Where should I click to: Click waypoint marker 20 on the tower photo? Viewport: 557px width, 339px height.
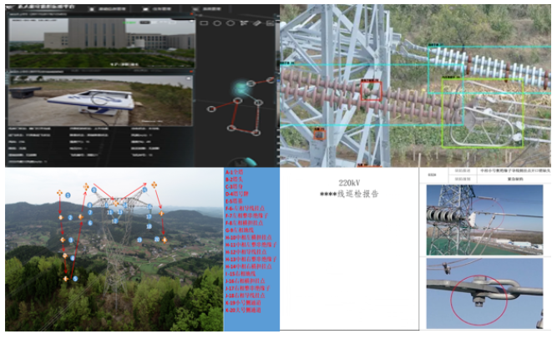pos(156,239)
